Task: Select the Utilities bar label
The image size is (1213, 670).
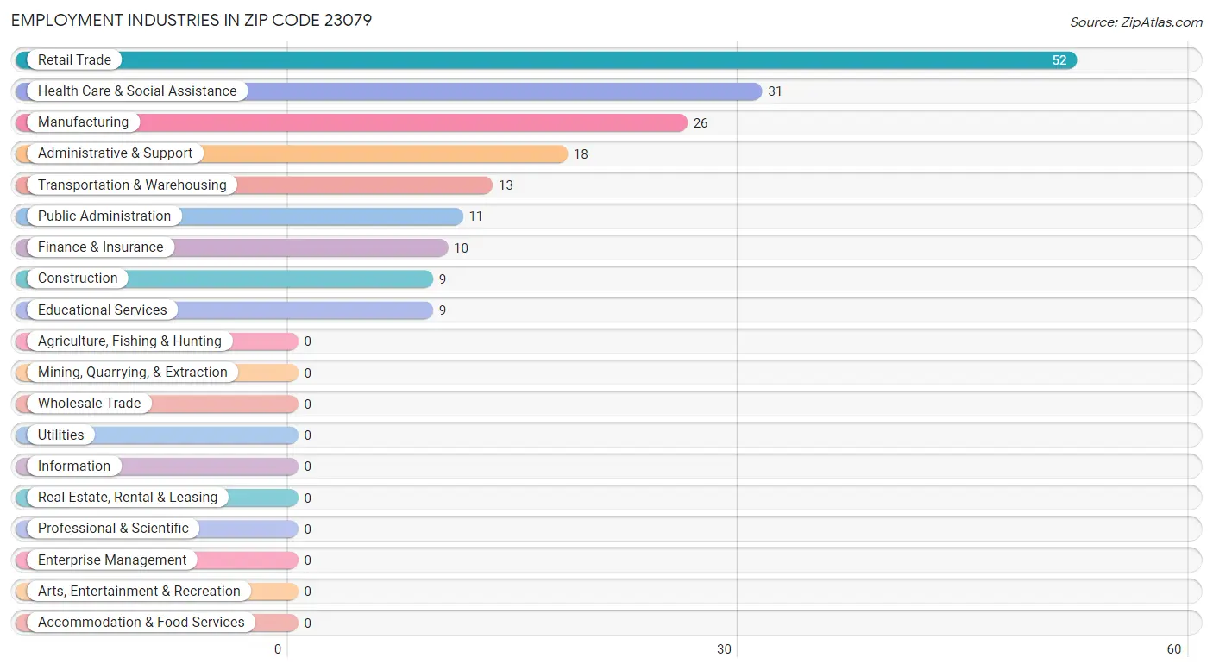Action: [61, 435]
